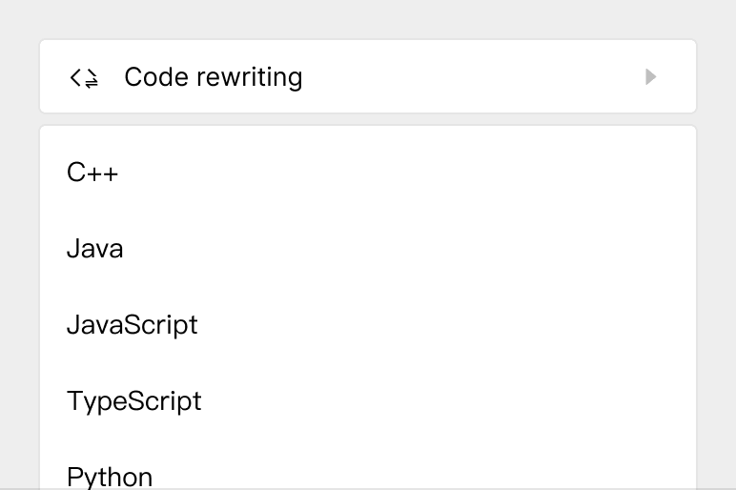Click the C++ entry under Code rewriting
The image size is (736, 490).
(x=92, y=173)
